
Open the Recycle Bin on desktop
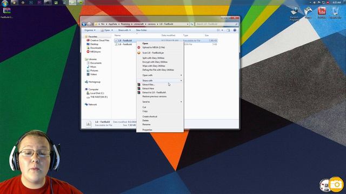335,12
